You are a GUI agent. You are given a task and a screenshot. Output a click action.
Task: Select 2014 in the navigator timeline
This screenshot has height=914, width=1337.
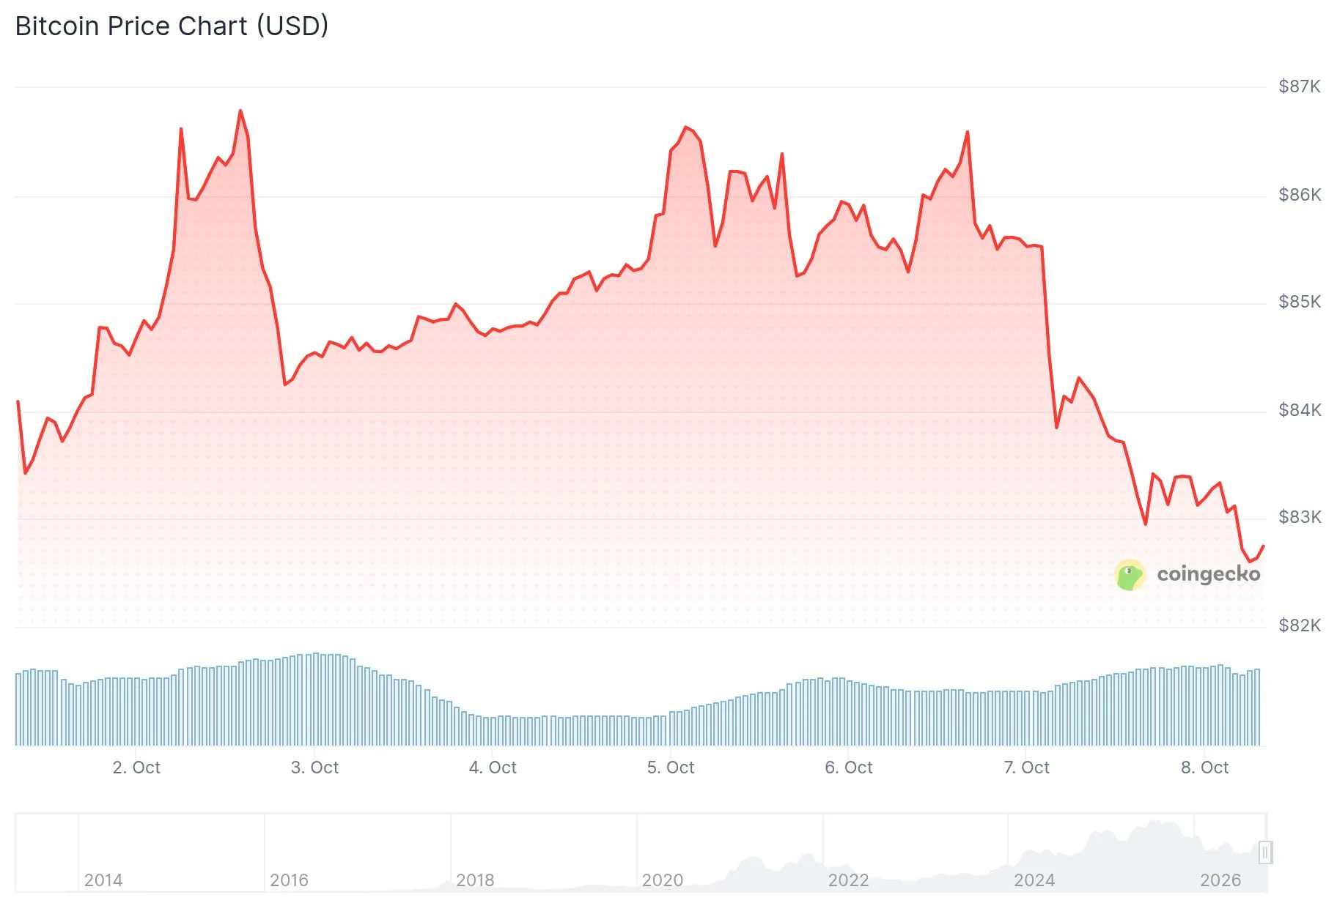click(x=103, y=880)
